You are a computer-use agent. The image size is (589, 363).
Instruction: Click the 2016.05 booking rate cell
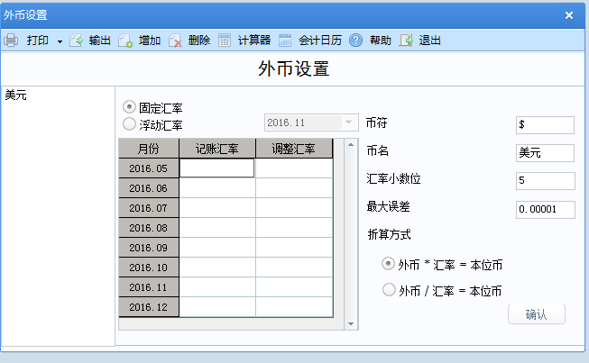217,168
